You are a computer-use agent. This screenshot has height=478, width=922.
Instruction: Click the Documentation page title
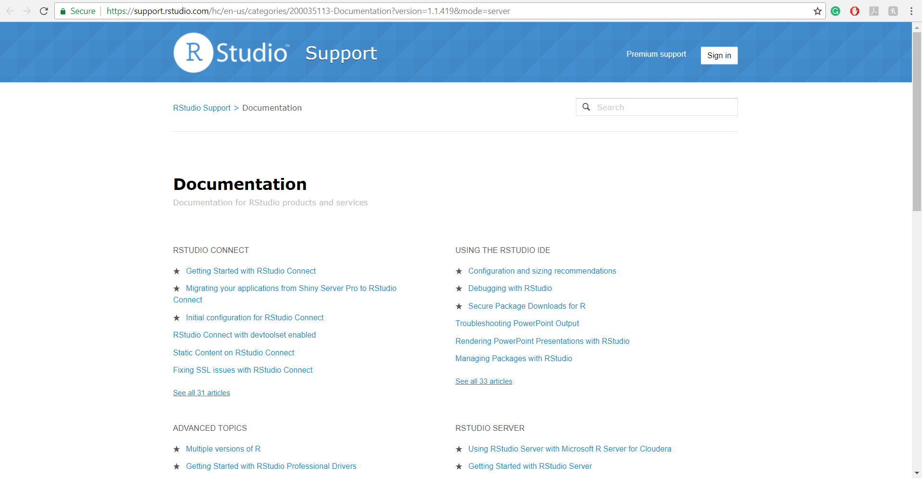(x=240, y=184)
